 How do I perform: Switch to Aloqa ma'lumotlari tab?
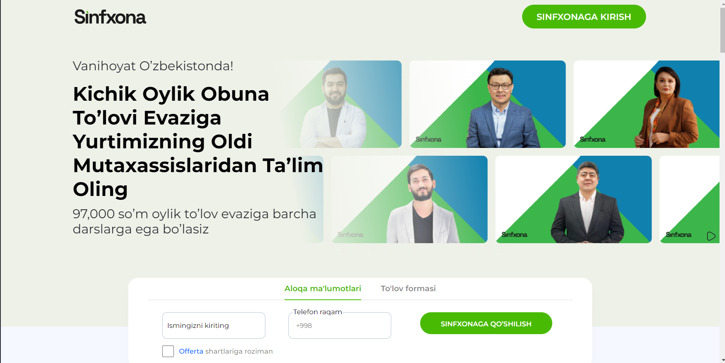[x=322, y=289]
